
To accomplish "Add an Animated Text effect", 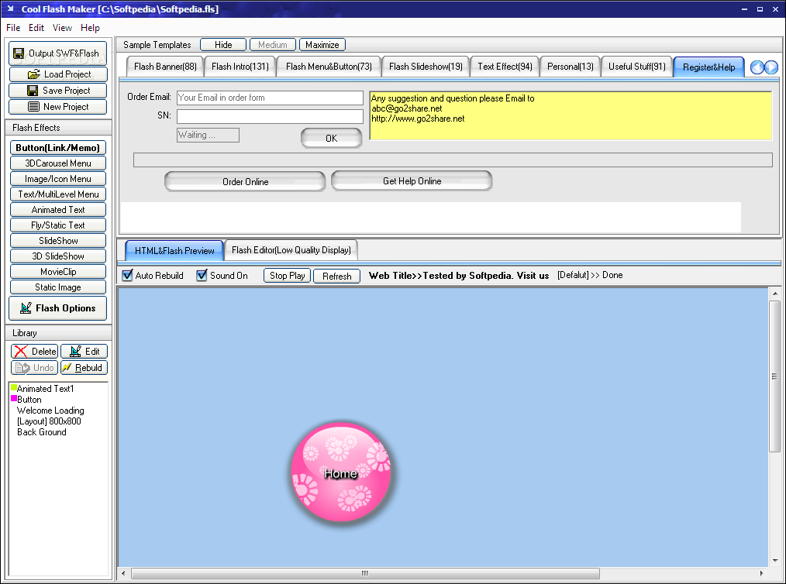I will pos(57,210).
